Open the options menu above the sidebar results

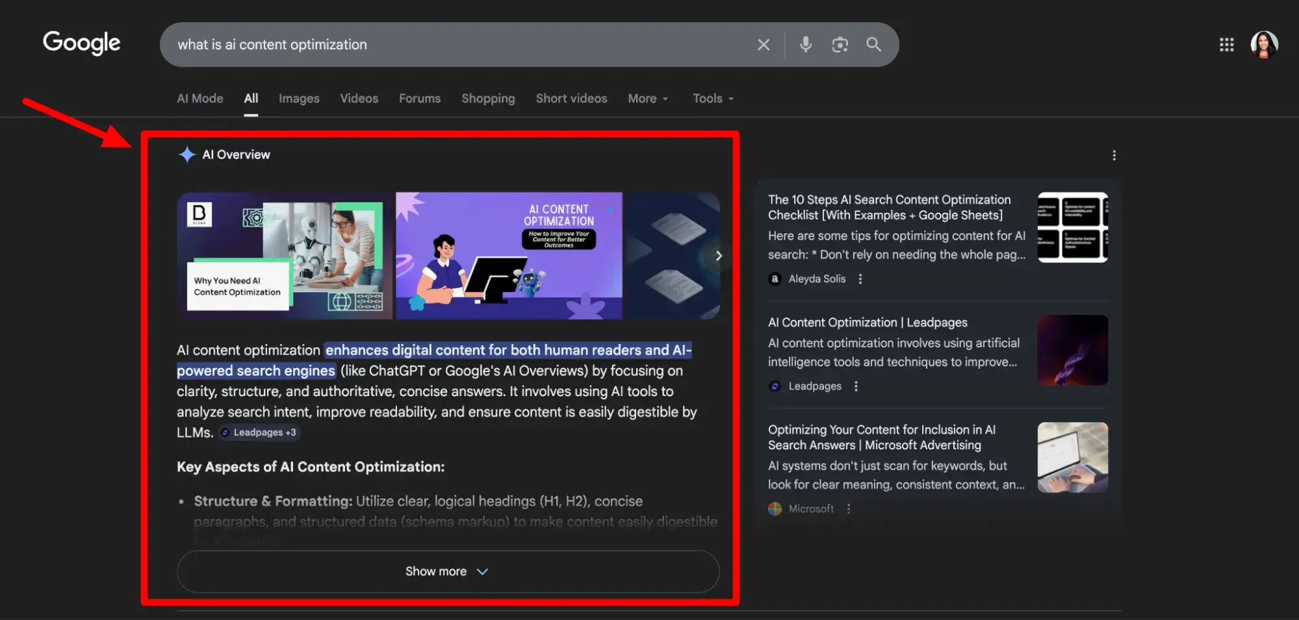click(x=1114, y=155)
